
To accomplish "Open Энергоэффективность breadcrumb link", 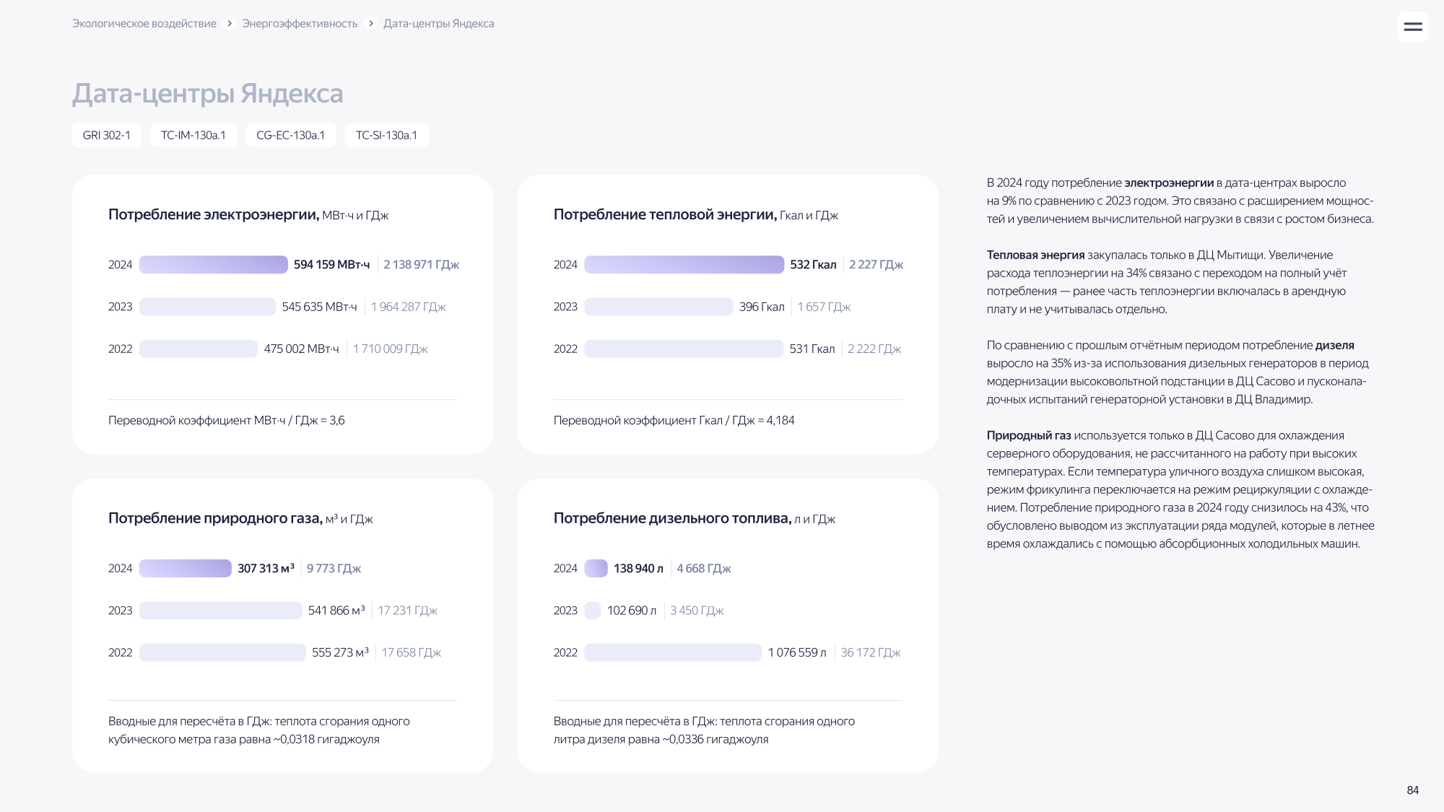I will 300,24.
